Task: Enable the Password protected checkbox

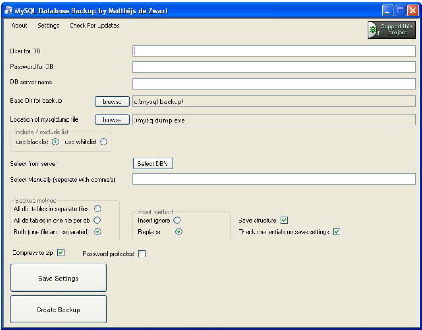Action: tap(142, 254)
